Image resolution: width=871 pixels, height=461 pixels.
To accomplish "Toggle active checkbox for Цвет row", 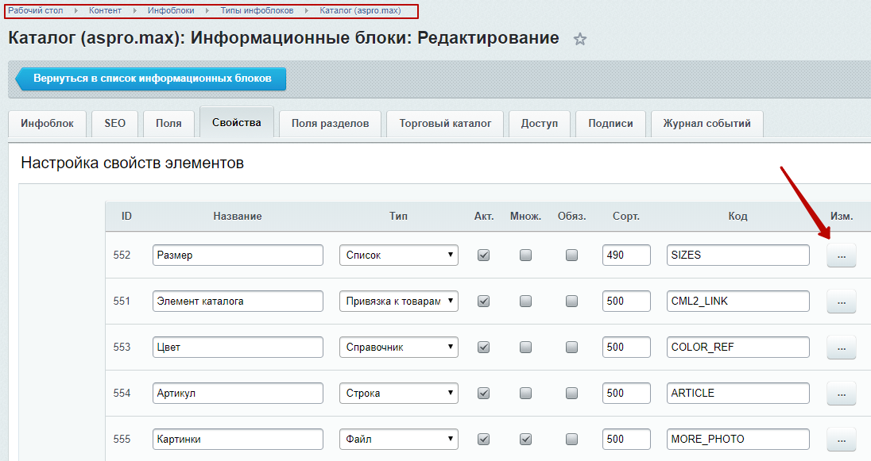I will coord(484,348).
